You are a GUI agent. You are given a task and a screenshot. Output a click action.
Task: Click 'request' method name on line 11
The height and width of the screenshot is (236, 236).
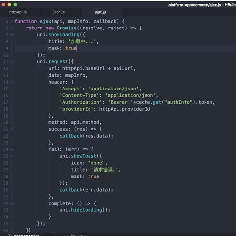click(58, 62)
